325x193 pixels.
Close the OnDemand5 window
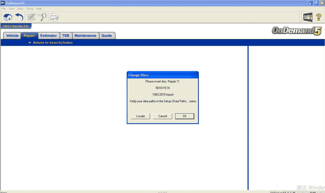tap(322, 3)
